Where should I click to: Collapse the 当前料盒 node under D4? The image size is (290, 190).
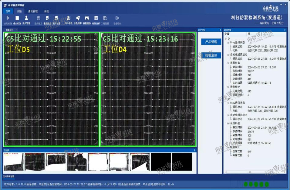pos(228,63)
